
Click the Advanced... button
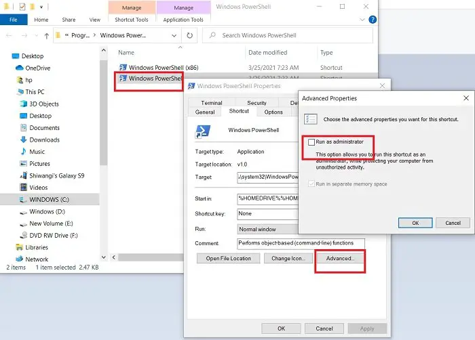click(340, 258)
